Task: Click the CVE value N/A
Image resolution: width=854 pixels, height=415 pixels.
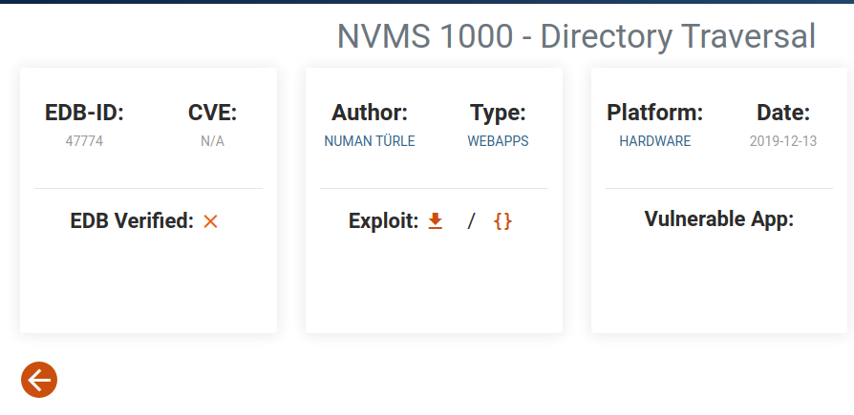Action: tap(212, 141)
